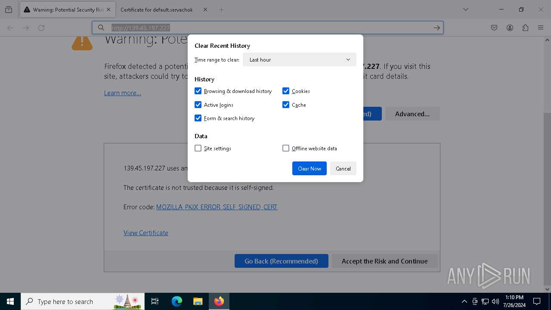Image resolution: width=551 pixels, height=310 pixels.
Task: Uncheck Form & search history
Action: pos(198,118)
